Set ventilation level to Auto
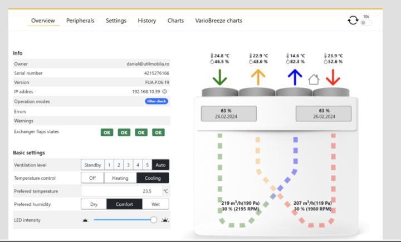401x242 pixels. point(160,165)
